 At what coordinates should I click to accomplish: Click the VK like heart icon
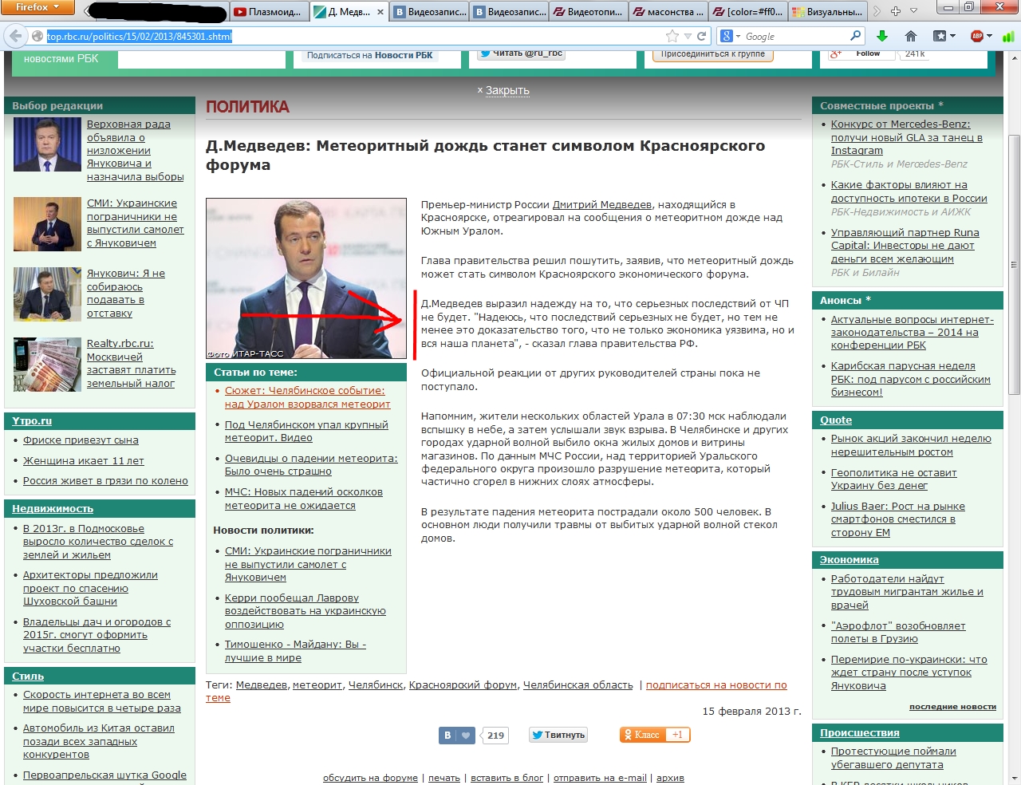467,735
